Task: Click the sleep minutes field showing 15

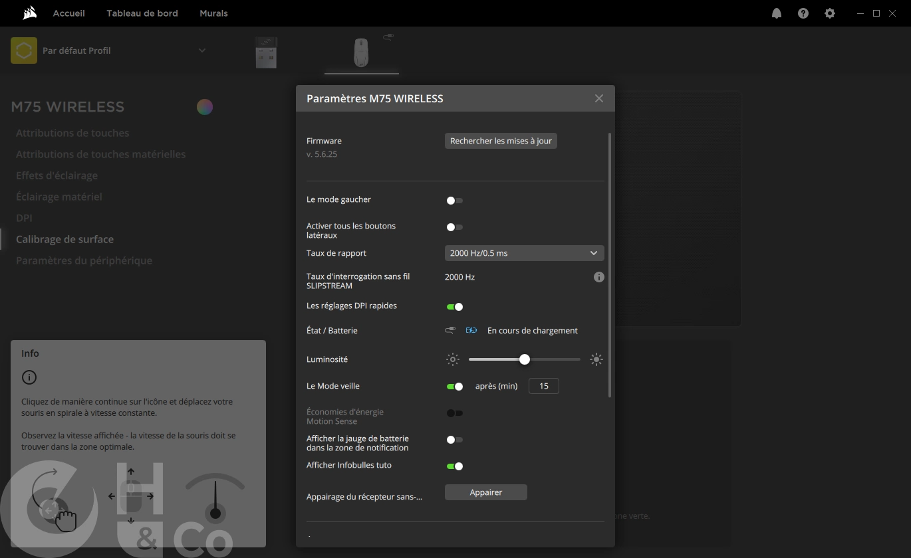Action: pos(544,386)
